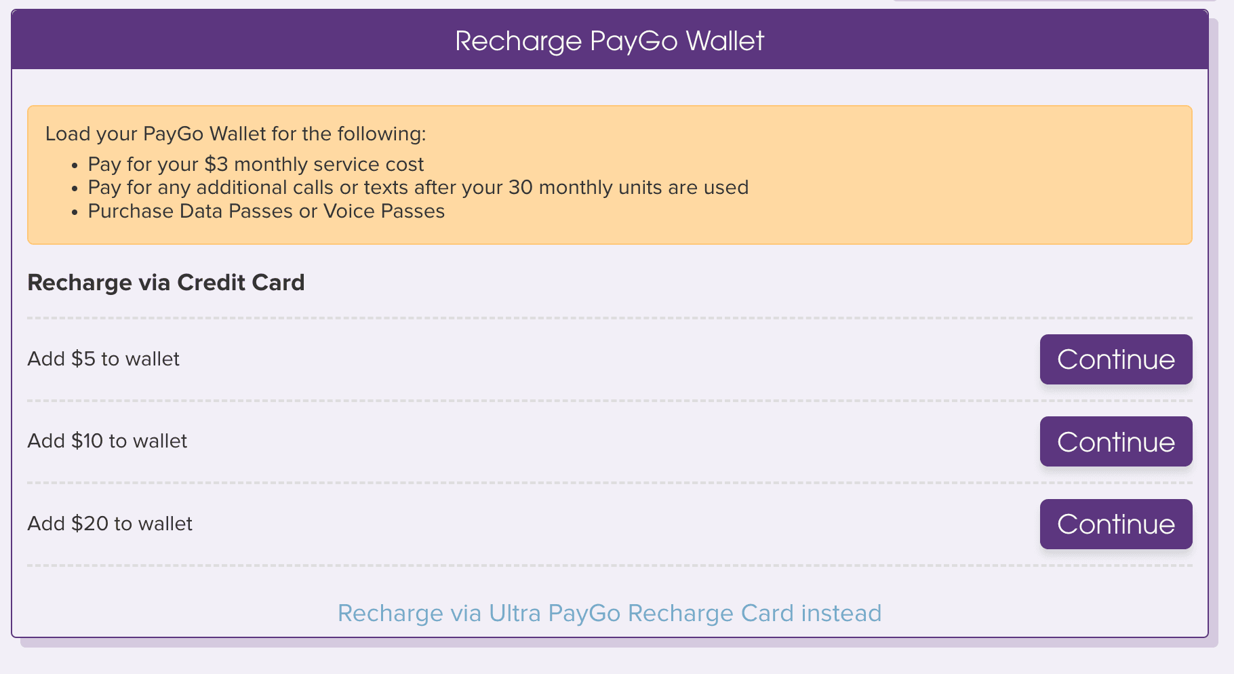Click Load your PayGo Wallet intro text

coord(235,134)
